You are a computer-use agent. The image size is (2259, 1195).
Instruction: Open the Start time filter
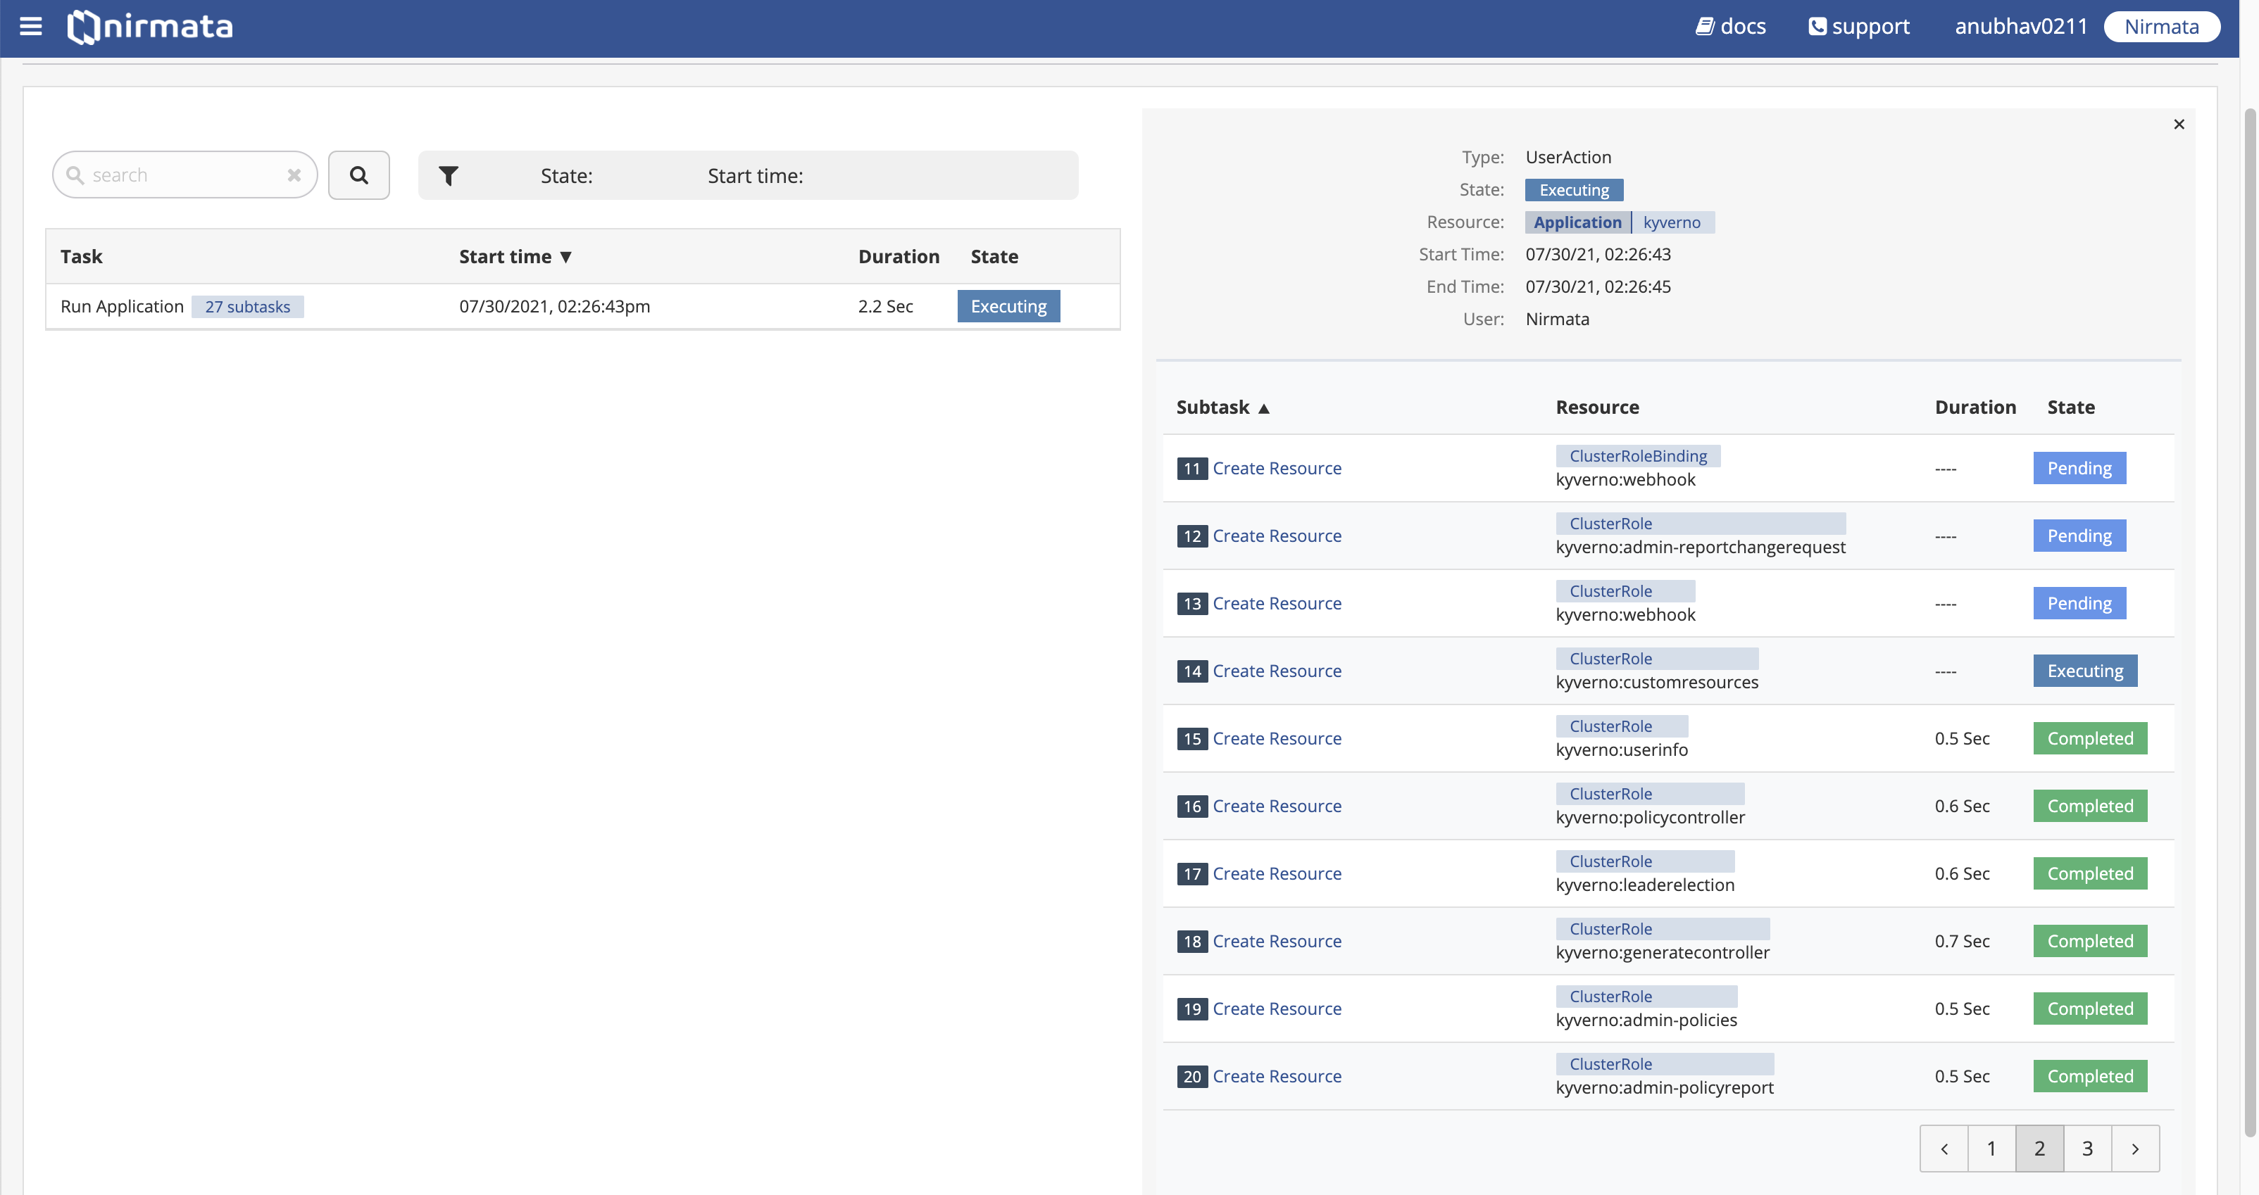pos(755,176)
